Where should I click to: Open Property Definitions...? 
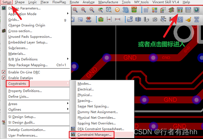25,91
